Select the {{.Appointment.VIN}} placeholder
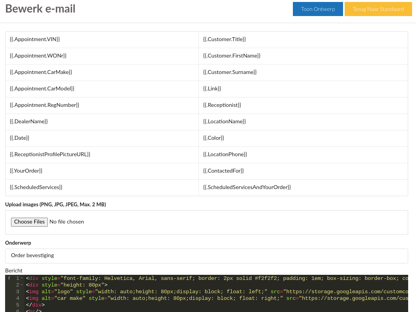 [35, 39]
